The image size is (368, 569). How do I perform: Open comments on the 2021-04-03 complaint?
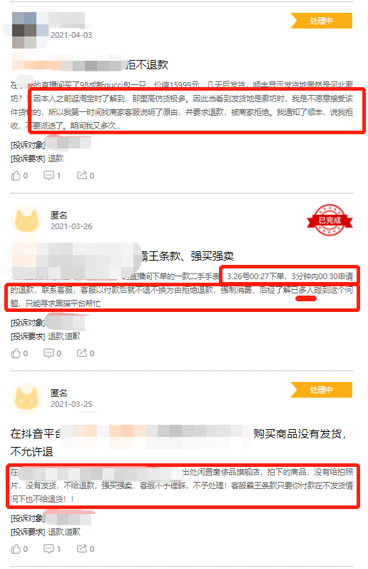click(x=52, y=176)
